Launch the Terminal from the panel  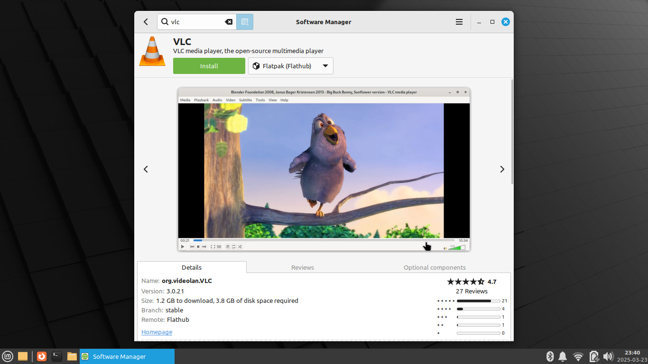tap(57, 356)
